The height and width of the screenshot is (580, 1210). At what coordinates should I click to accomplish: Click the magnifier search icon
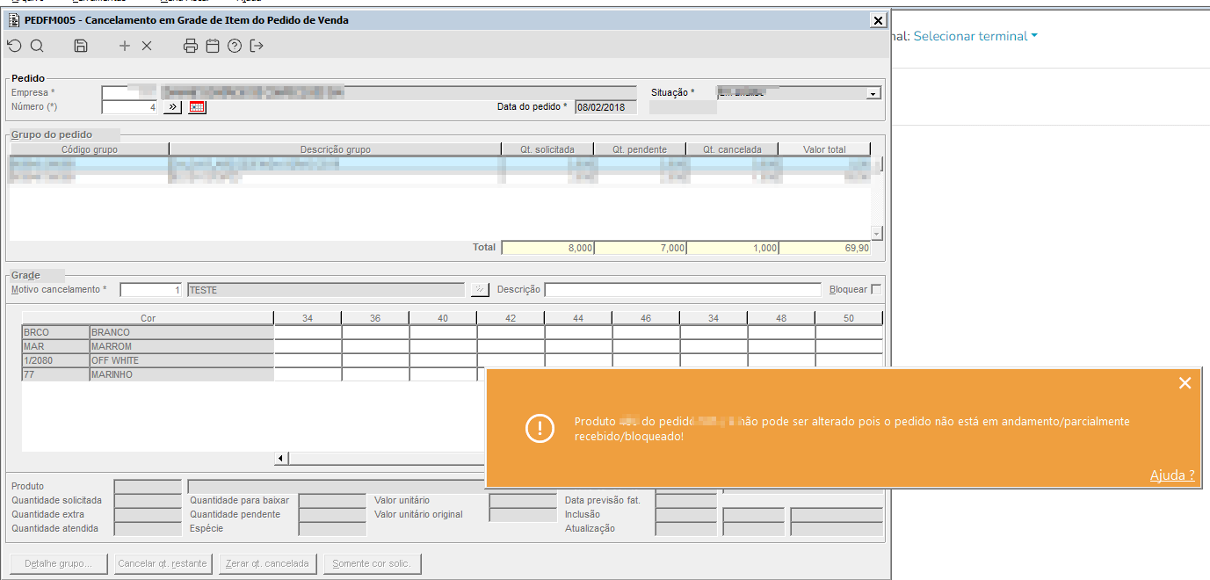[x=37, y=47]
